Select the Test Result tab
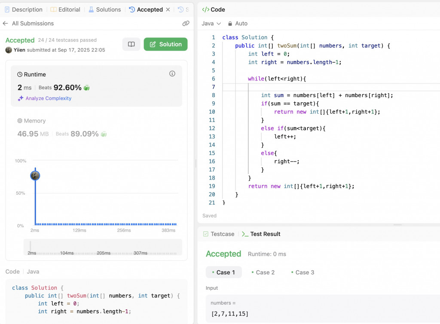The width and height of the screenshot is (440, 324). (261, 234)
